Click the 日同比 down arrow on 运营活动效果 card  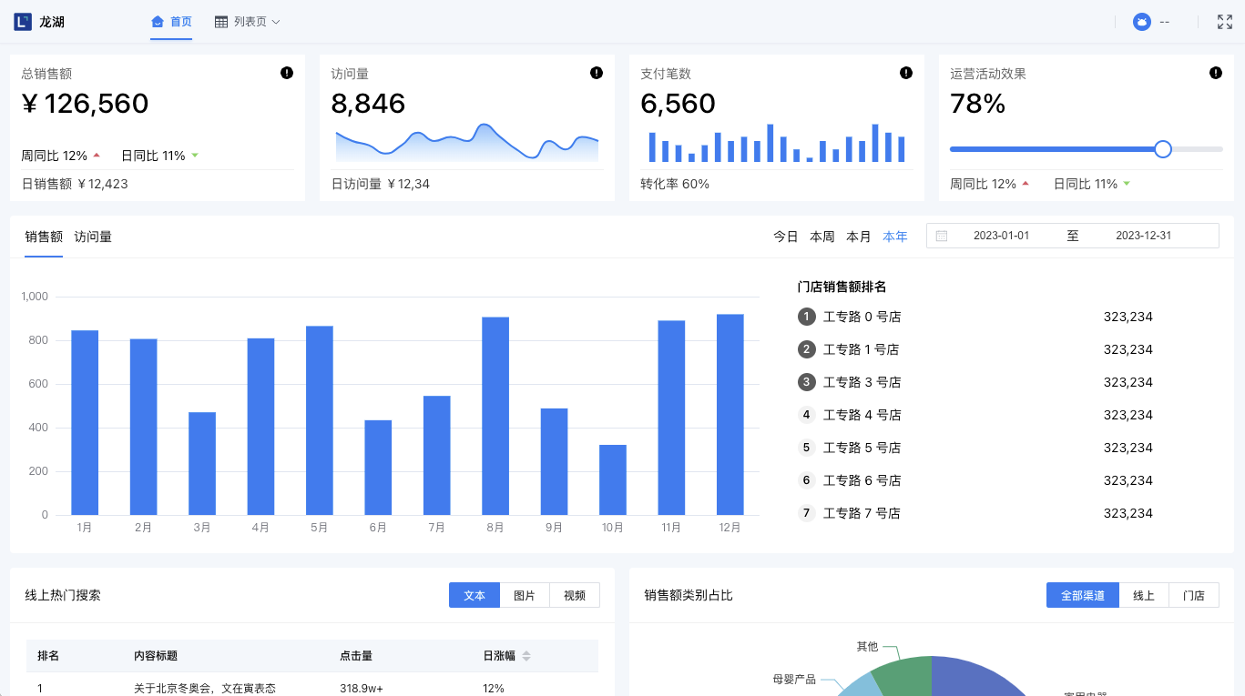(x=1127, y=184)
